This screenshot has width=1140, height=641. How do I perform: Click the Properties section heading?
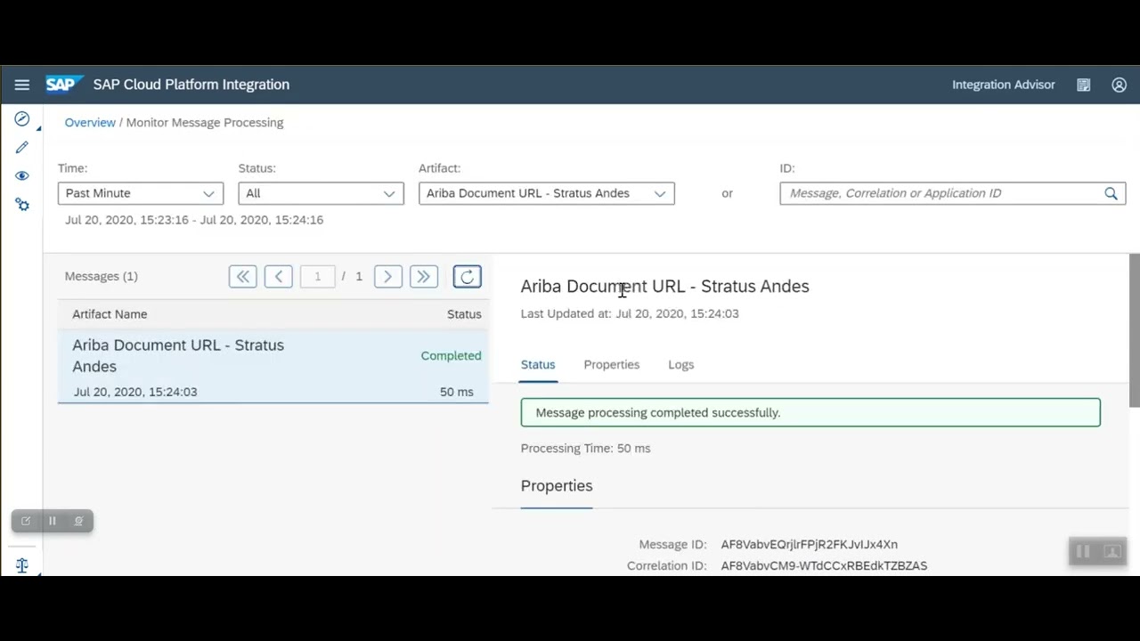pyautogui.click(x=557, y=486)
